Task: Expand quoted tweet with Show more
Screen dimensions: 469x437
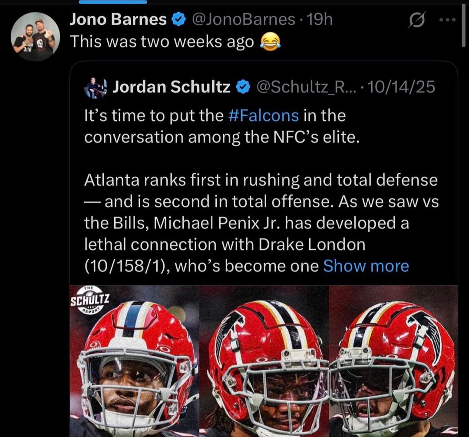Action: click(366, 266)
